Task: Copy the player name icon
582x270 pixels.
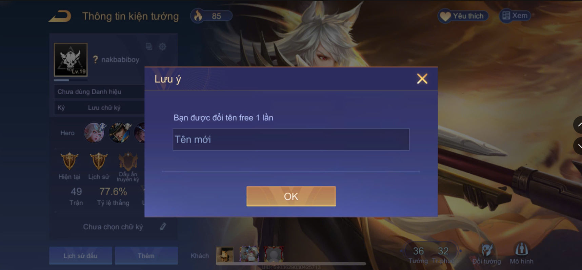Action: point(149,46)
